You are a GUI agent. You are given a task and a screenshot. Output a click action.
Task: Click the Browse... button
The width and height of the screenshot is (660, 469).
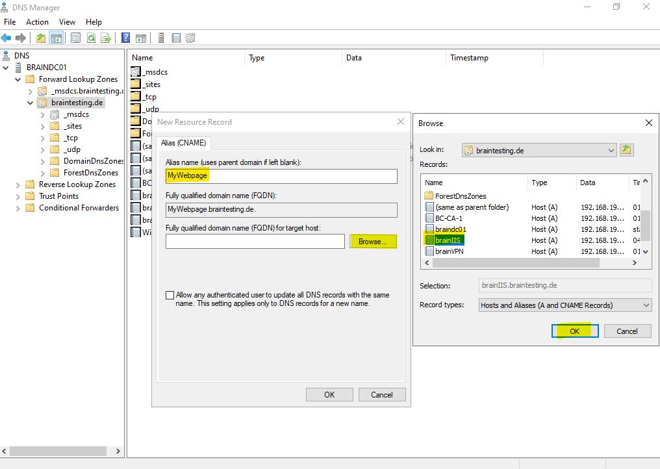coord(373,242)
